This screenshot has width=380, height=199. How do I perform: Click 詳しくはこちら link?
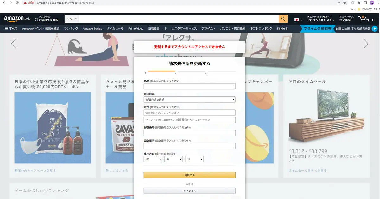click(x=117, y=171)
